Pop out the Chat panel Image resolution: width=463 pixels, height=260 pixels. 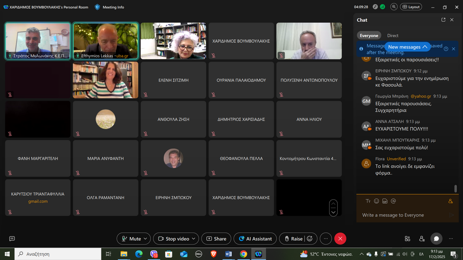443,20
